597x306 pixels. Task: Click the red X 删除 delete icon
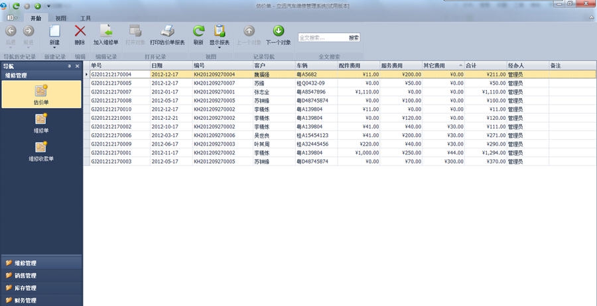[x=80, y=31]
